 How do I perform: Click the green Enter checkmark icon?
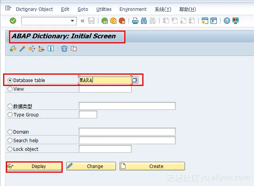pyautogui.click(x=13, y=21)
